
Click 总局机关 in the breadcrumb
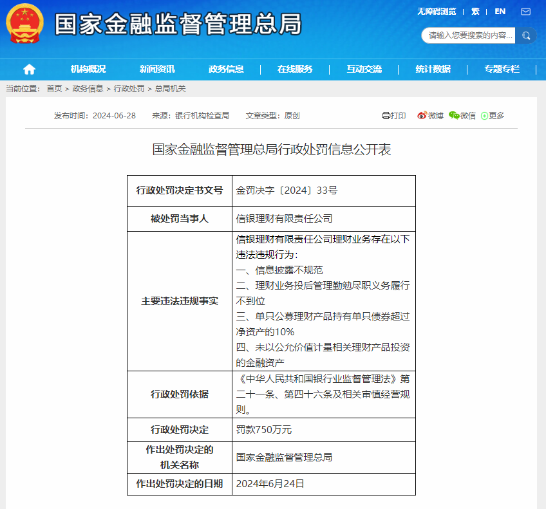click(170, 89)
